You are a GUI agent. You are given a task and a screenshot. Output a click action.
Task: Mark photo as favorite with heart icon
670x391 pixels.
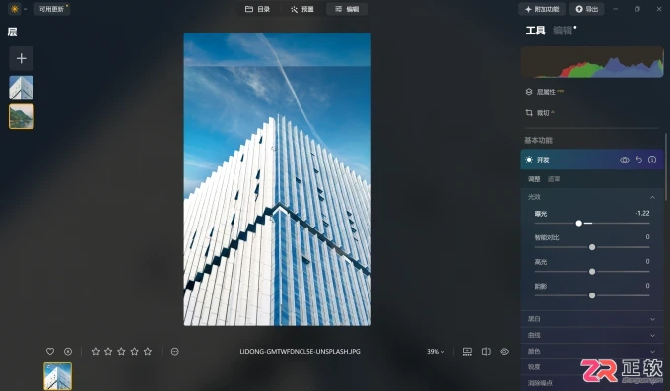coord(50,352)
